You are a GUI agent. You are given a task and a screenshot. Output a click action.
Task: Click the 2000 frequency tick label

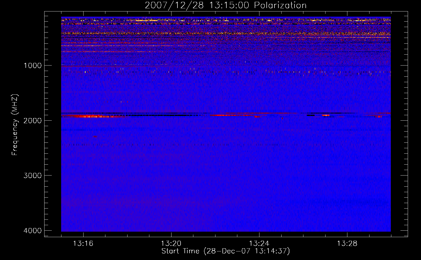[x=33, y=120]
